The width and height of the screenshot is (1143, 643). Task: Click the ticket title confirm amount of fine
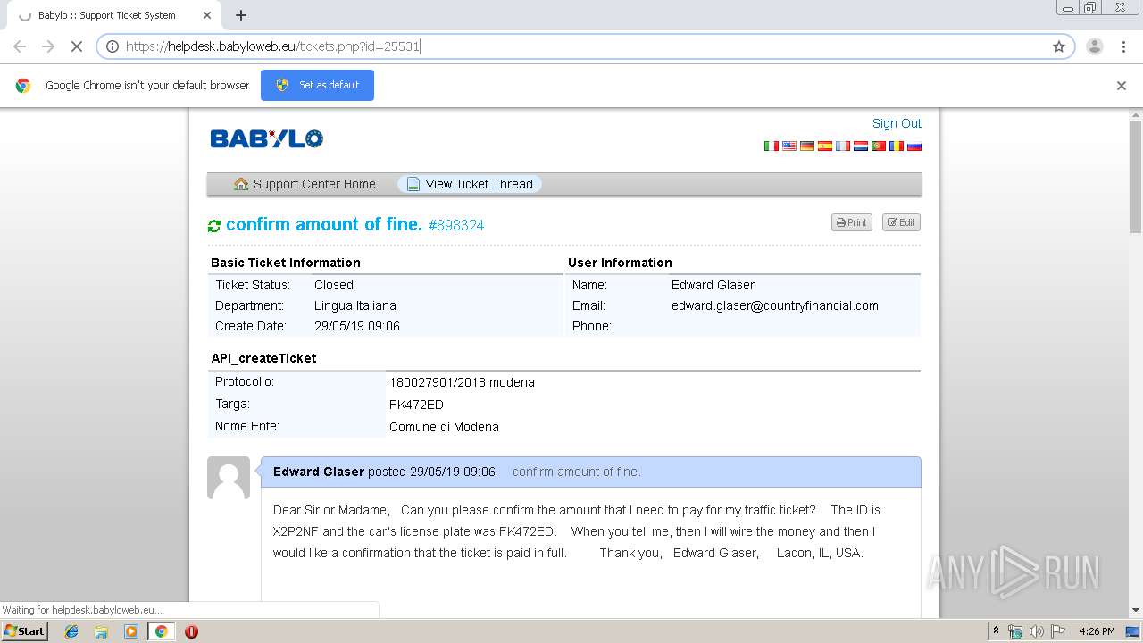point(324,224)
